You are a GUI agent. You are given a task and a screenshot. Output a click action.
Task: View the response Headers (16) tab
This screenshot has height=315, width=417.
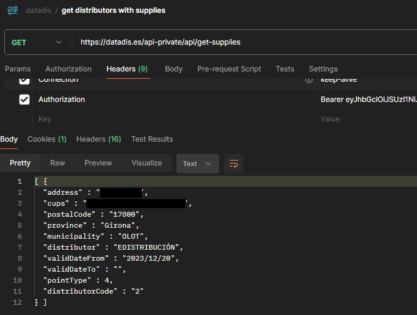(x=98, y=139)
